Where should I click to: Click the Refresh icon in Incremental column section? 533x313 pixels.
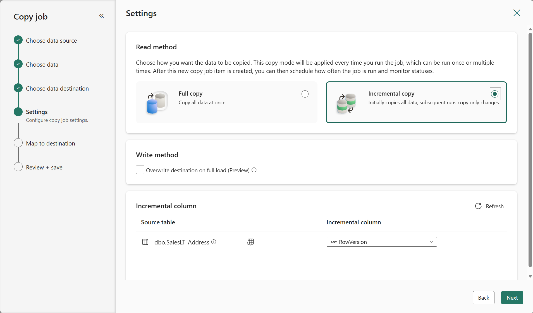[478, 206]
